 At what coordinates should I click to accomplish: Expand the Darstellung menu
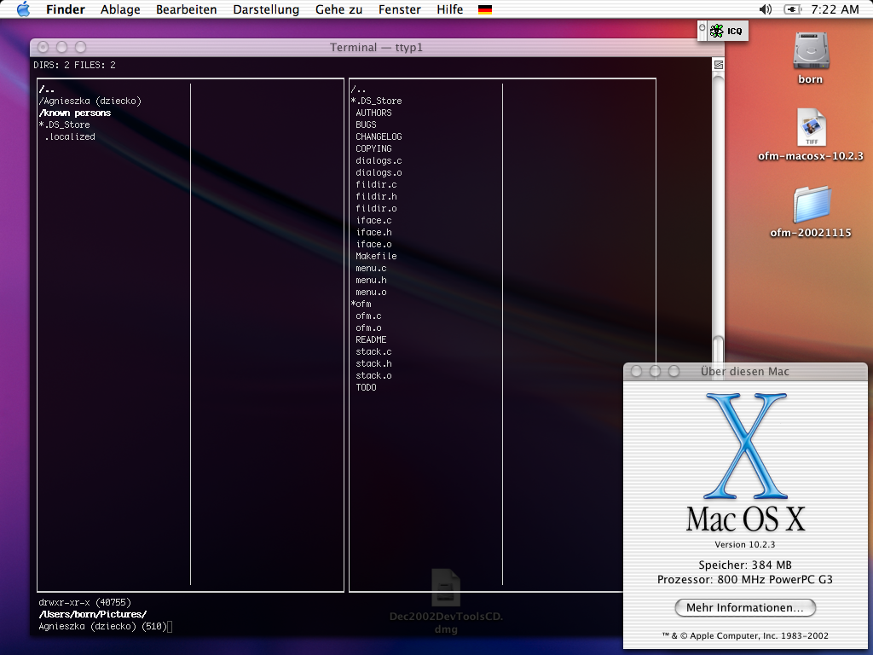[x=266, y=9]
